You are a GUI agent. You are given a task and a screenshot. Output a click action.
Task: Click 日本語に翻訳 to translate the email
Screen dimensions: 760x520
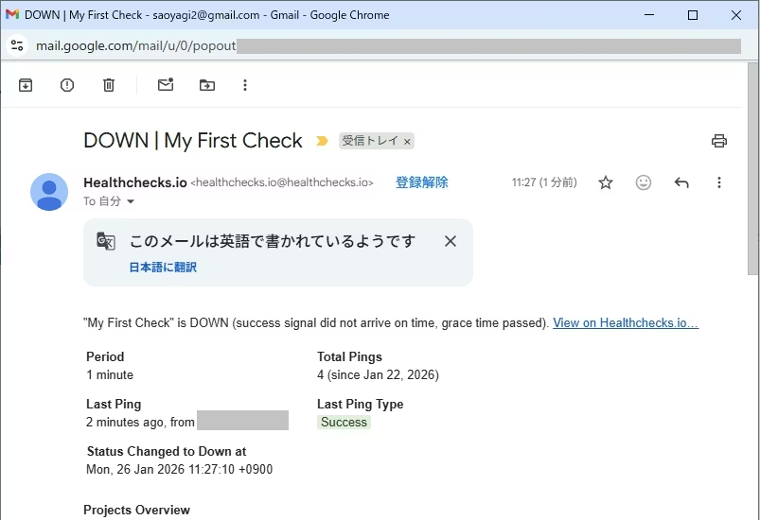pos(163,268)
